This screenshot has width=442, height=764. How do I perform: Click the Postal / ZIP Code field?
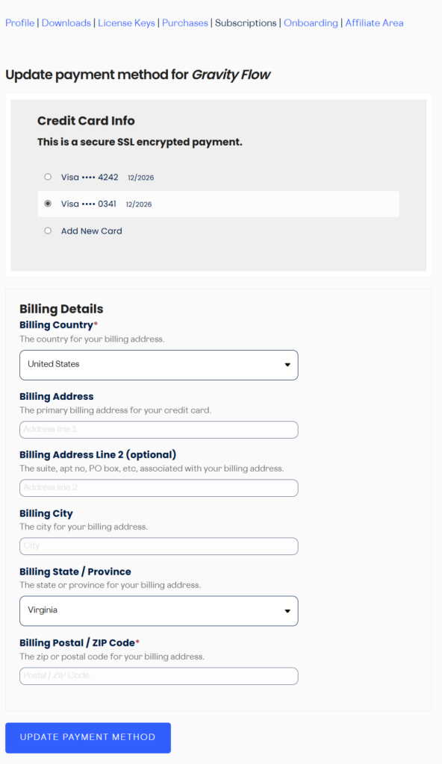[x=158, y=675]
